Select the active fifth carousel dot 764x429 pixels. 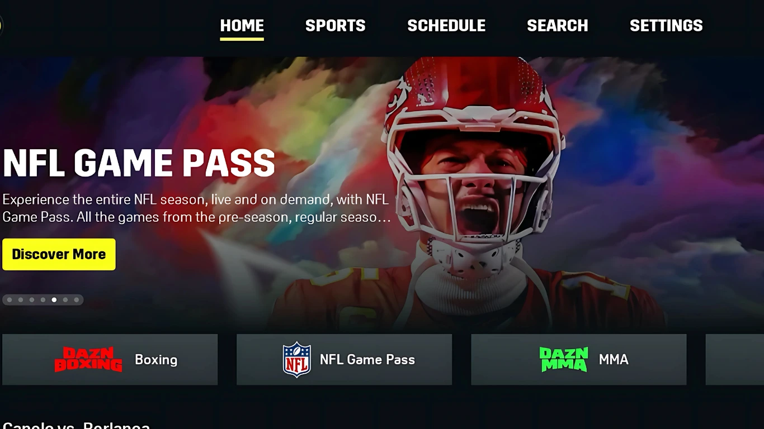pyautogui.click(x=54, y=300)
